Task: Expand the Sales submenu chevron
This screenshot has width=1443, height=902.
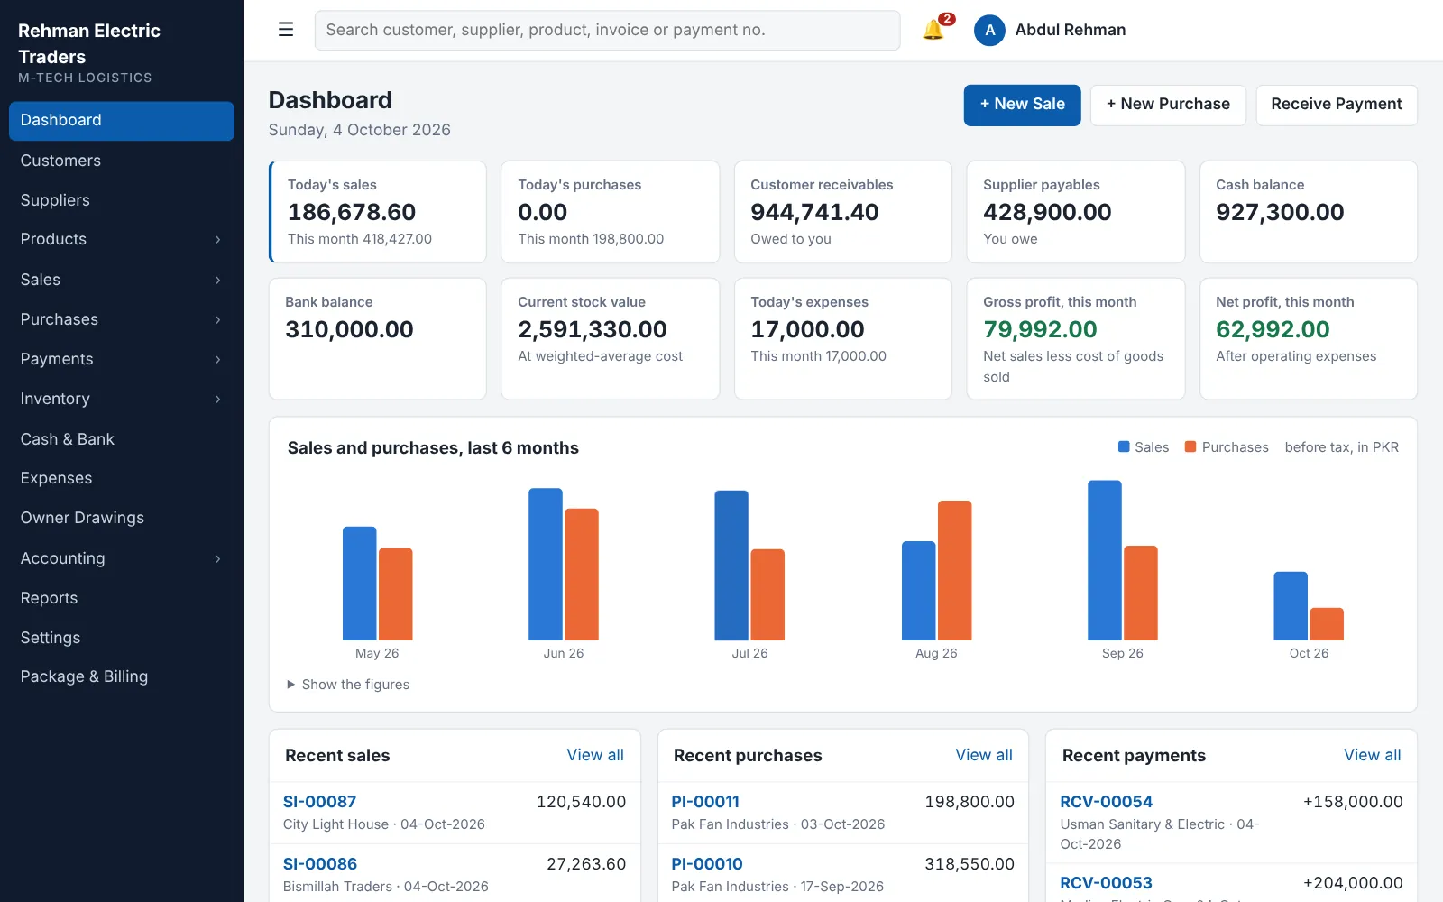Action: (x=218, y=280)
